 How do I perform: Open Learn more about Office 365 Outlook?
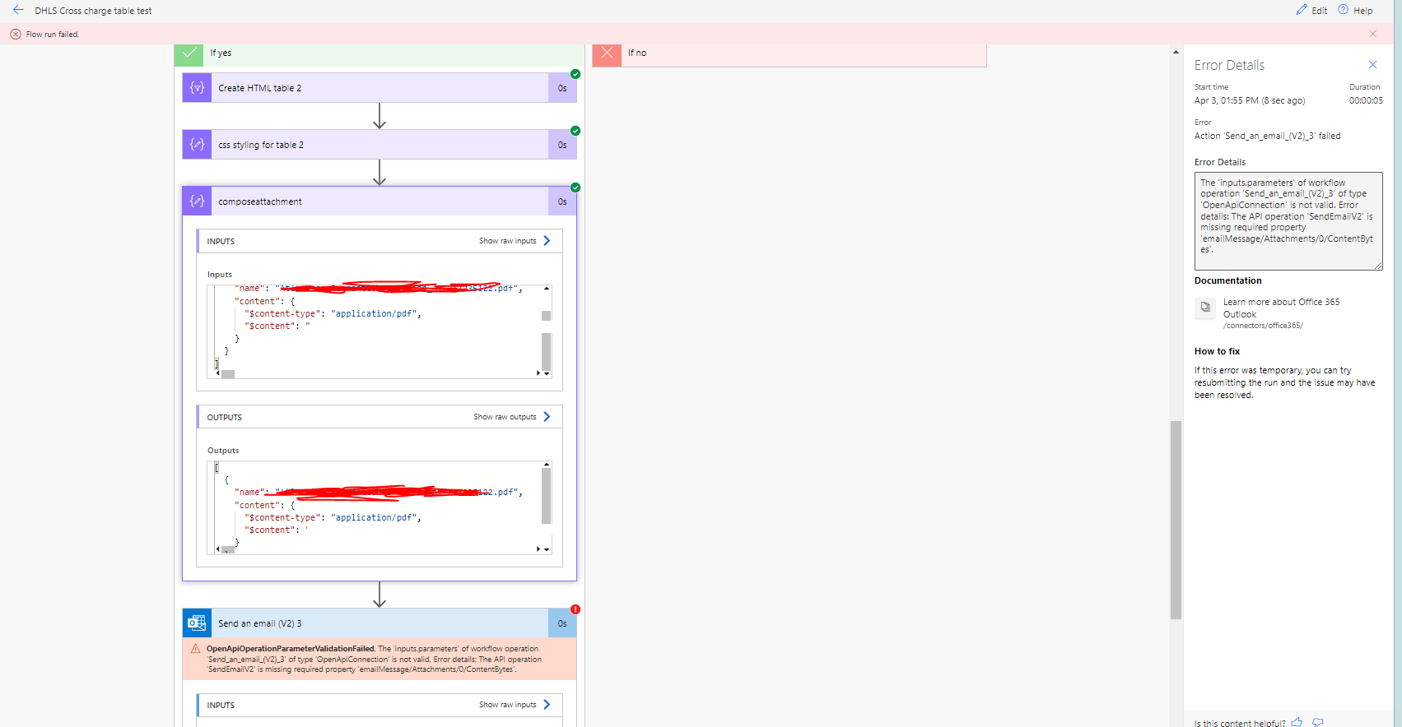1281,308
